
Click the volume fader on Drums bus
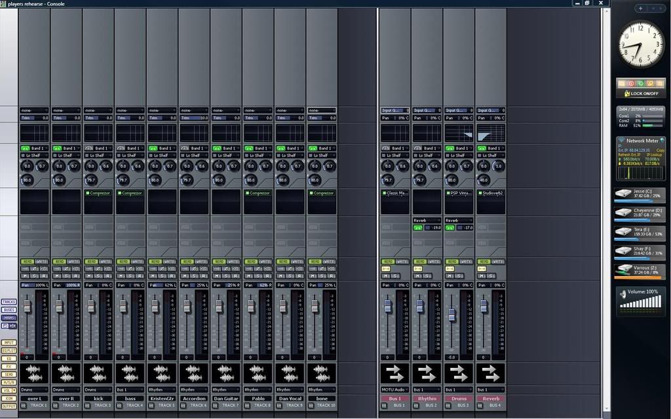[x=451, y=316]
